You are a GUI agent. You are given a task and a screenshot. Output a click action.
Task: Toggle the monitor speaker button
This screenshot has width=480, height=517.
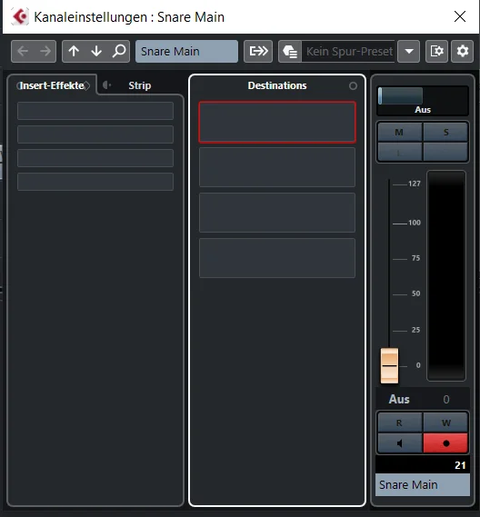click(x=399, y=443)
